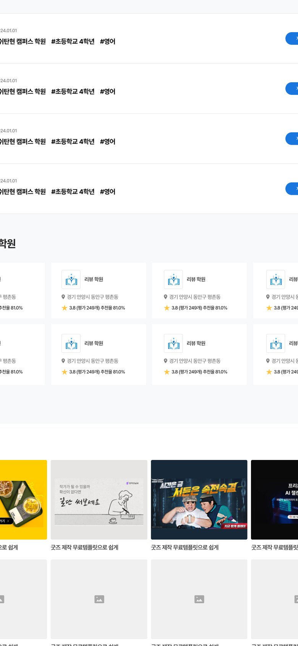
Task: Click location pin in top-row second card
Action: pos(63,297)
